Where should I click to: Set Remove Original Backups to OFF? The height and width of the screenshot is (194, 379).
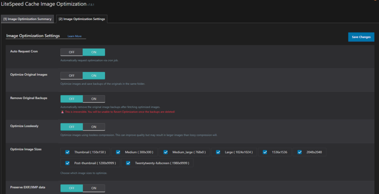pyautogui.click(x=71, y=99)
